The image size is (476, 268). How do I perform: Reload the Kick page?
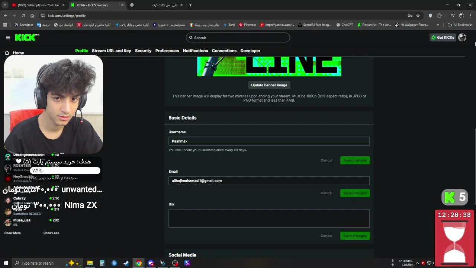(23, 16)
